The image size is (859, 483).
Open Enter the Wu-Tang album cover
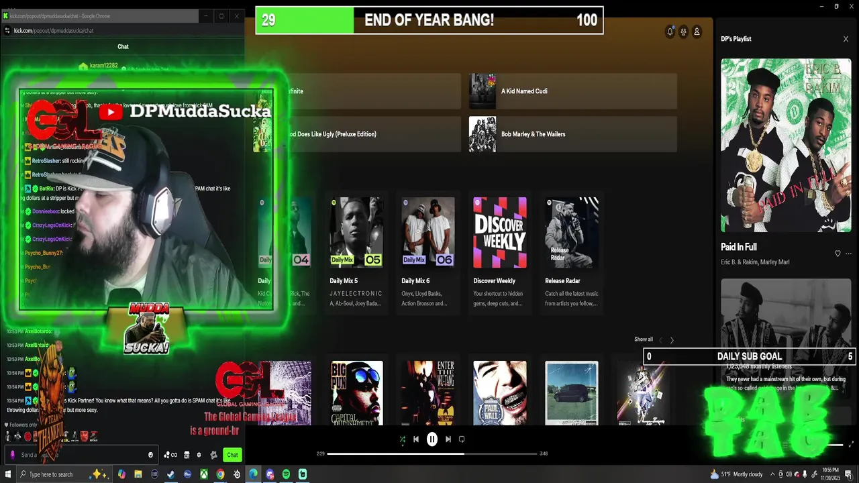[x=428, y=393]
